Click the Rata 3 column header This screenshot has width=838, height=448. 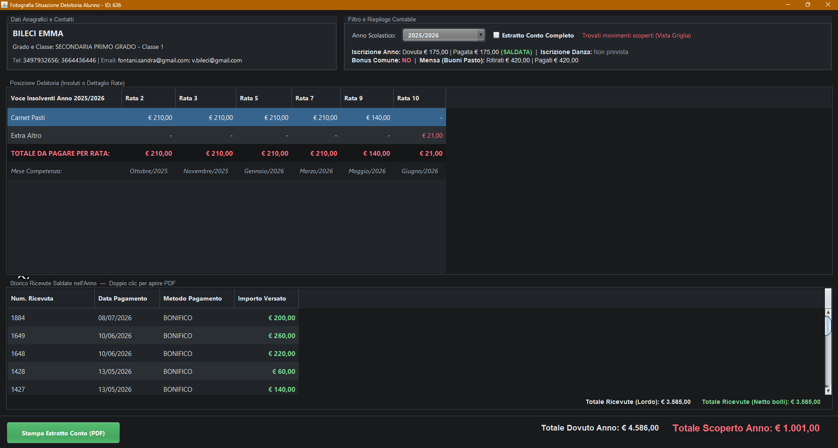tap(206, 98)
